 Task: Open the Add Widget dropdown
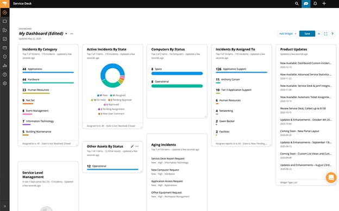point(287,34)
